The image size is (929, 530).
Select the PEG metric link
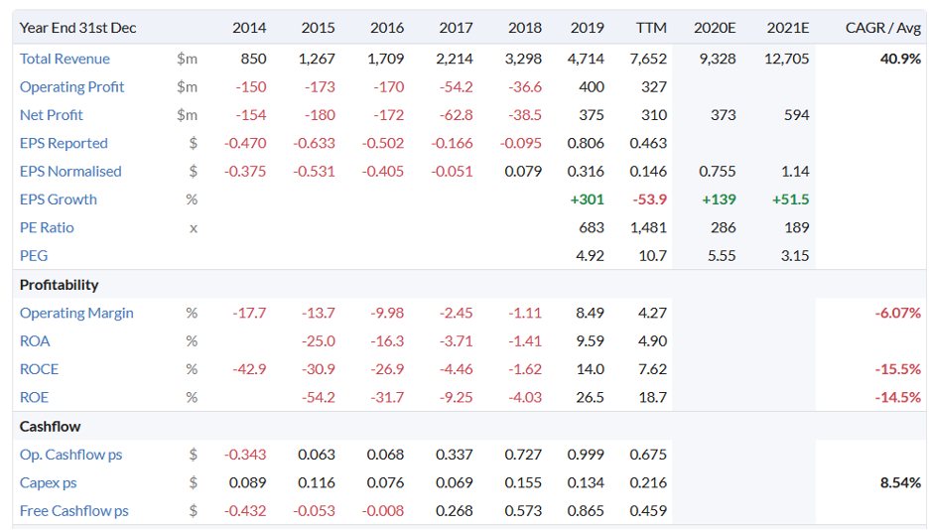[34, 255]
